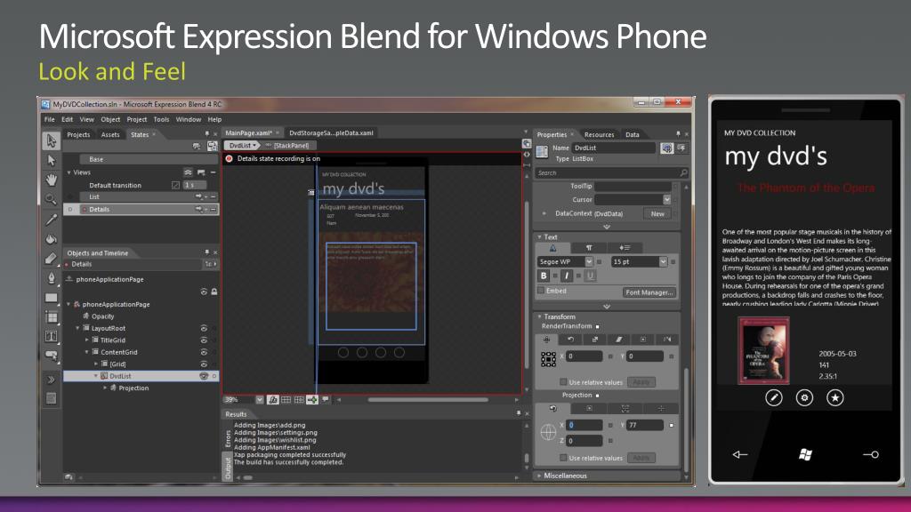This screenshot has width=911, height=512.
Task: Toggle visibility of DvdList layer
Action: (204, 376)
